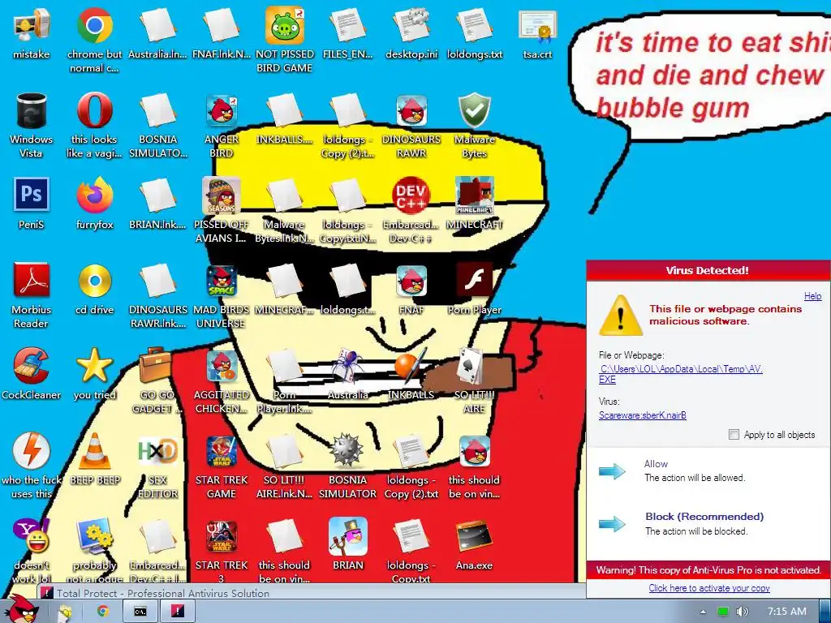This screenshot has height=623, width=831.
Task: Open PISSED OFF AVIANS seasons icon
Action: tap(222, 195)
